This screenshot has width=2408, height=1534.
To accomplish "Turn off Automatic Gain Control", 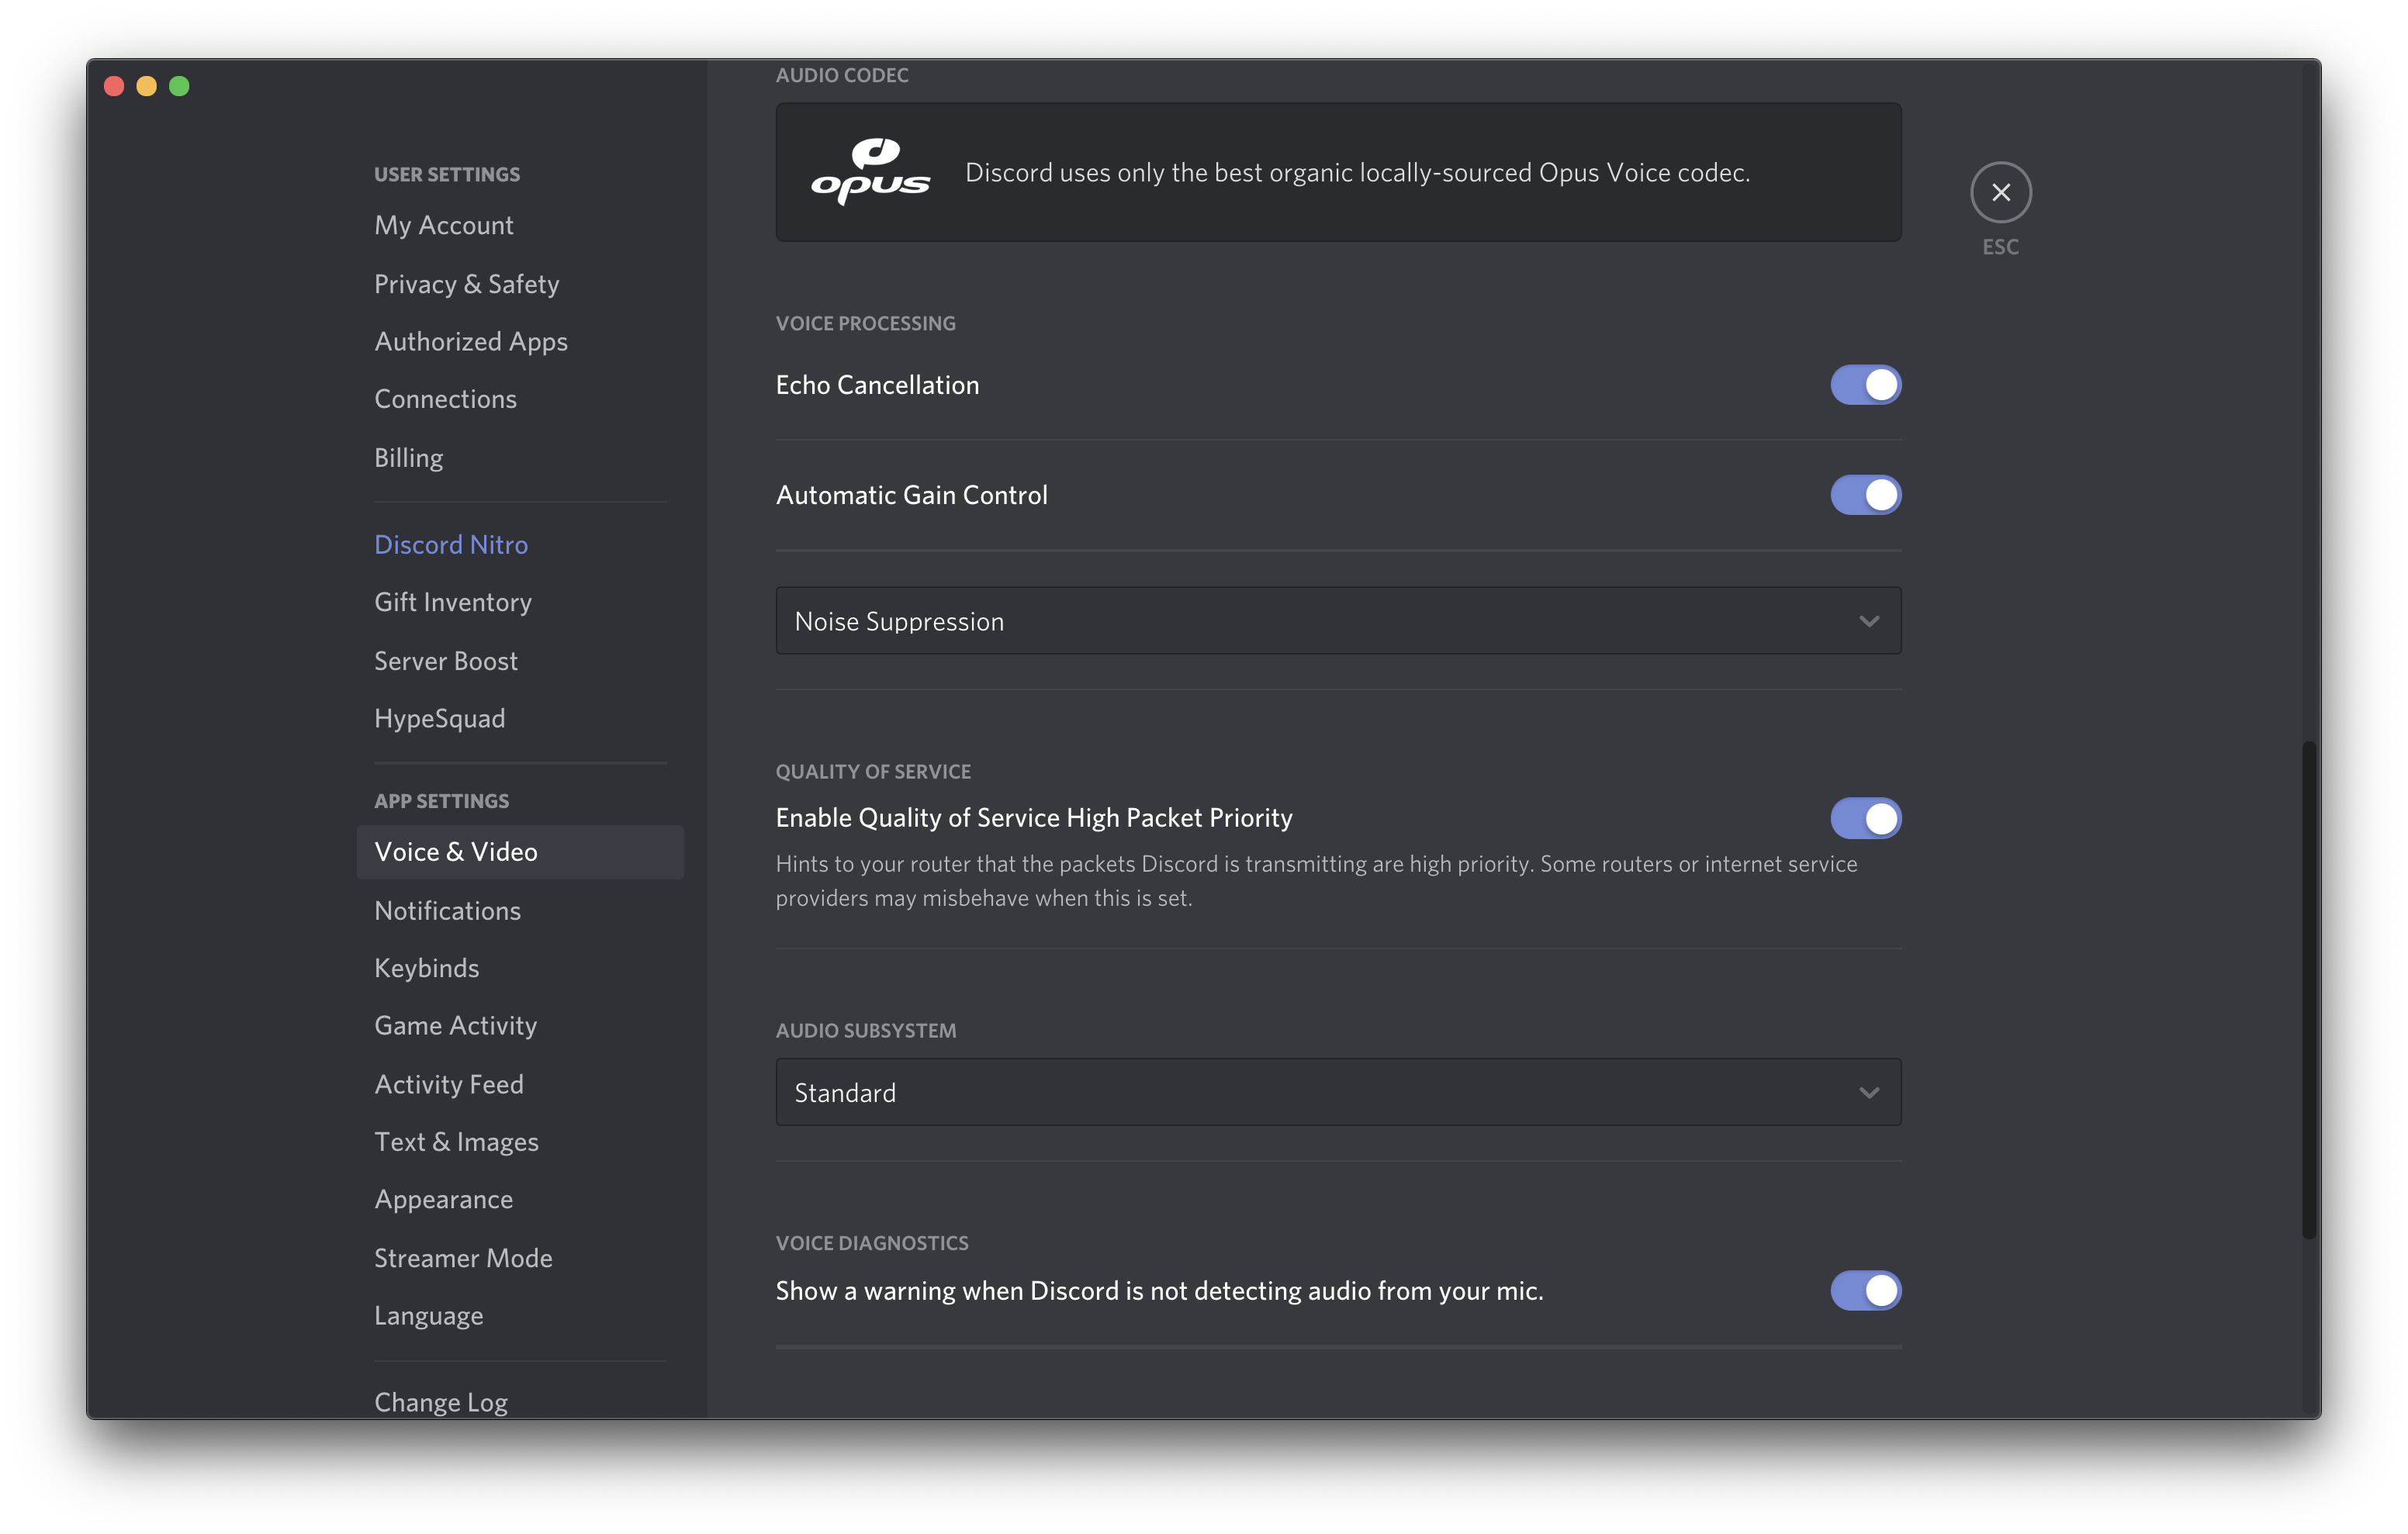I will pos(1865,495).
